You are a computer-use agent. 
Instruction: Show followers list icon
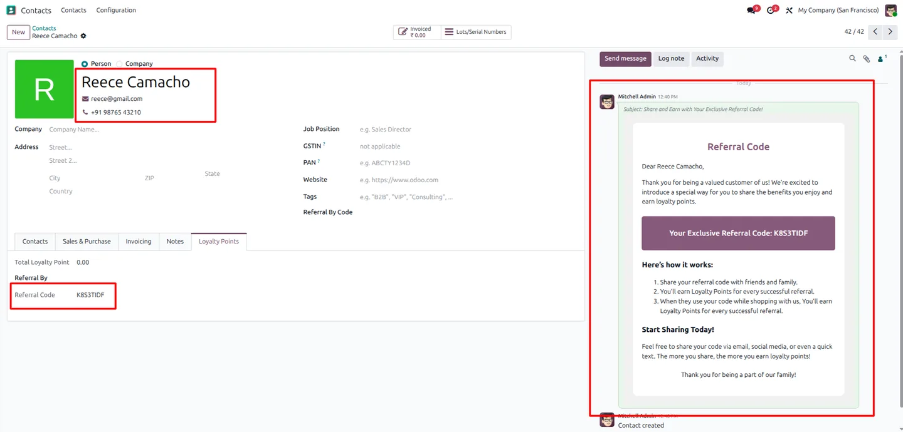882,58
